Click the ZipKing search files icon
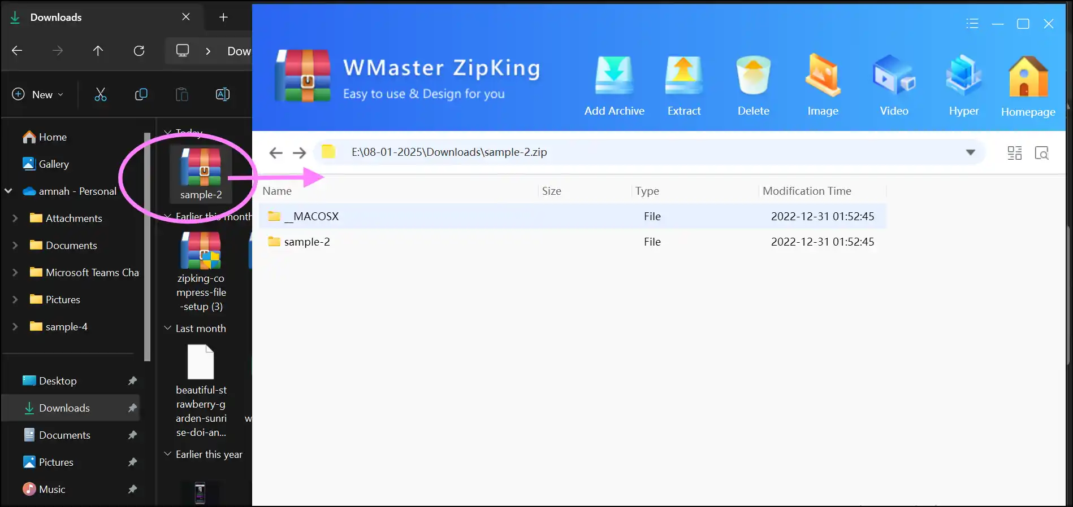This screenshot has width=1073, height=507. click(x=1041, y=153)
